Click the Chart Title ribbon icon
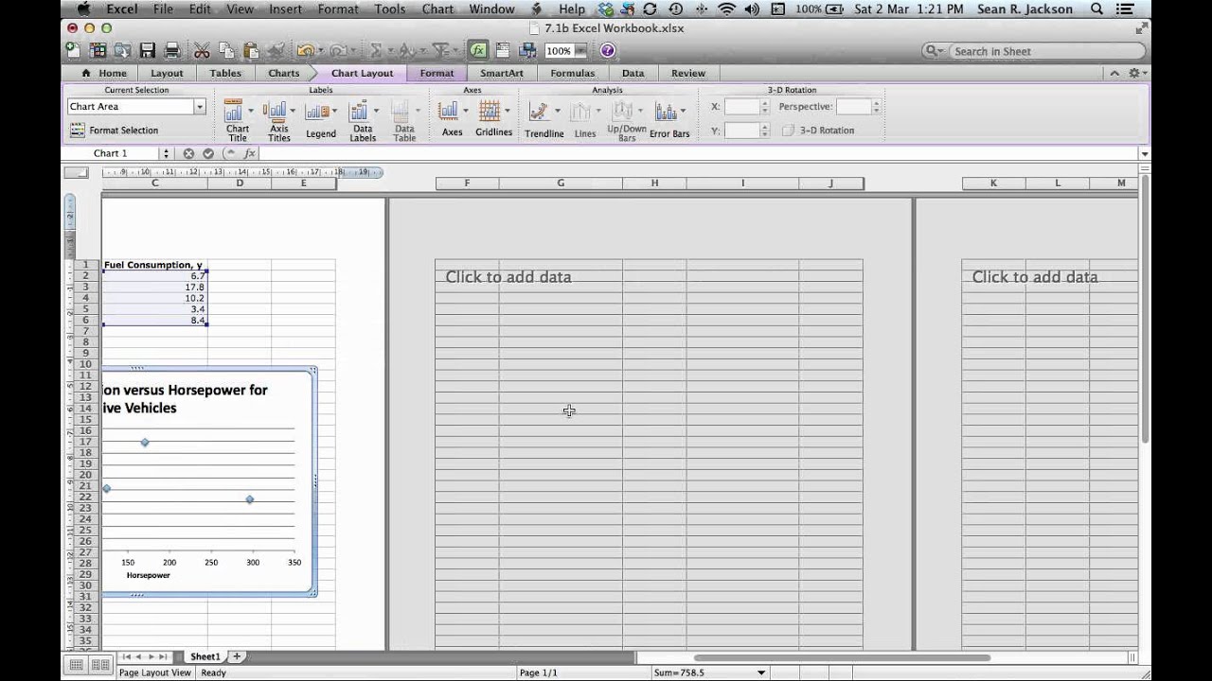 234,112
